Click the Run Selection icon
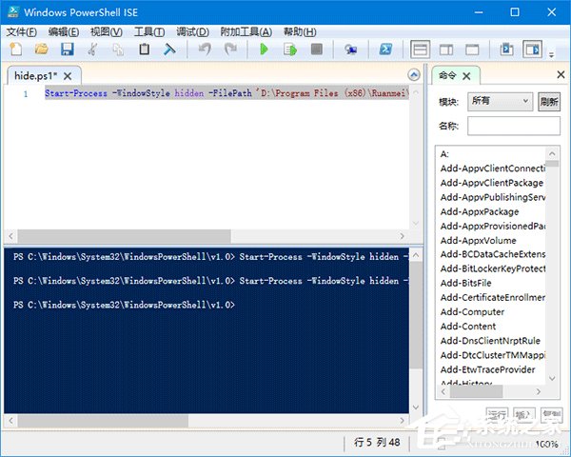Viewport: 571px width, 457px height. coord(290,49)
